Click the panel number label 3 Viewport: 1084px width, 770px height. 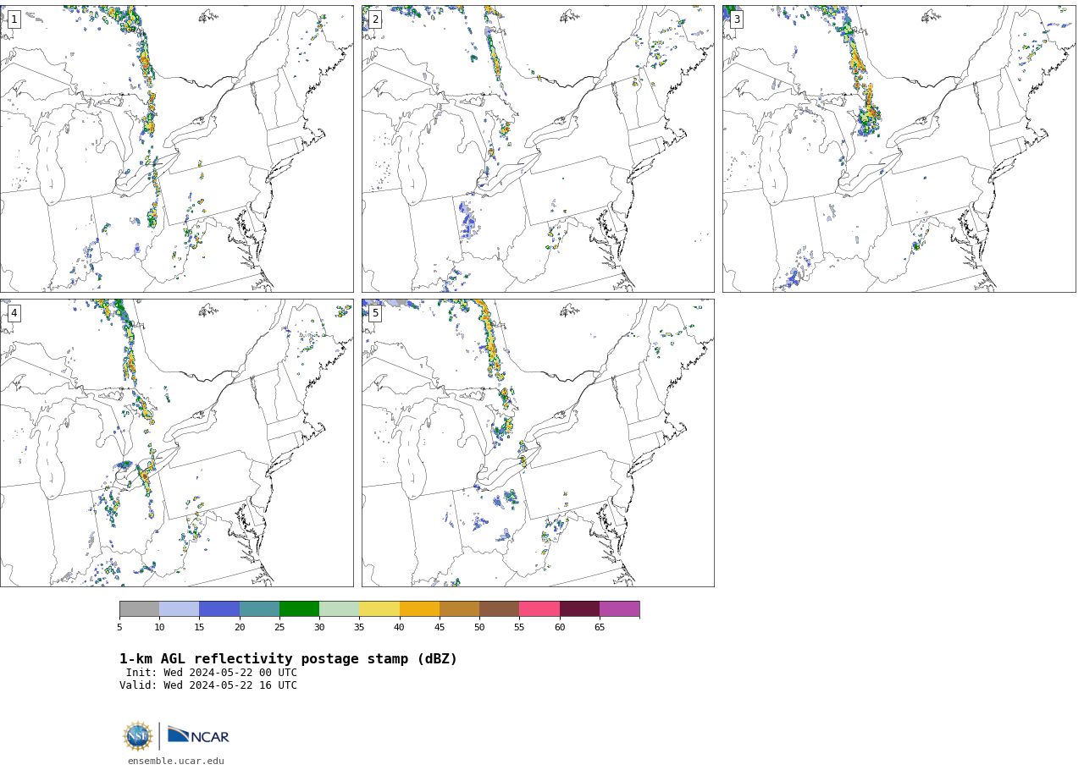click(x=736, y=19)
